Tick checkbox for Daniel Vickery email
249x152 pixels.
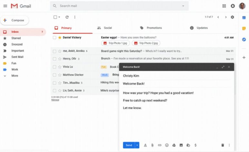tap(55, 38)
